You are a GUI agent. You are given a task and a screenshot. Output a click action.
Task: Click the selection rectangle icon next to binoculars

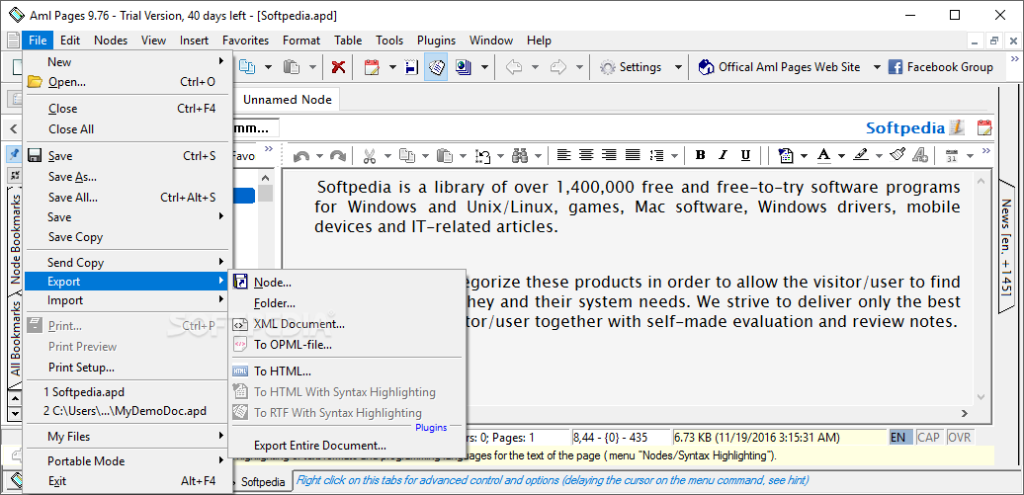click(x=482, y=155)
